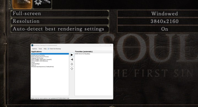
Task: Open the Tools menu
Action: click(40, 49)
